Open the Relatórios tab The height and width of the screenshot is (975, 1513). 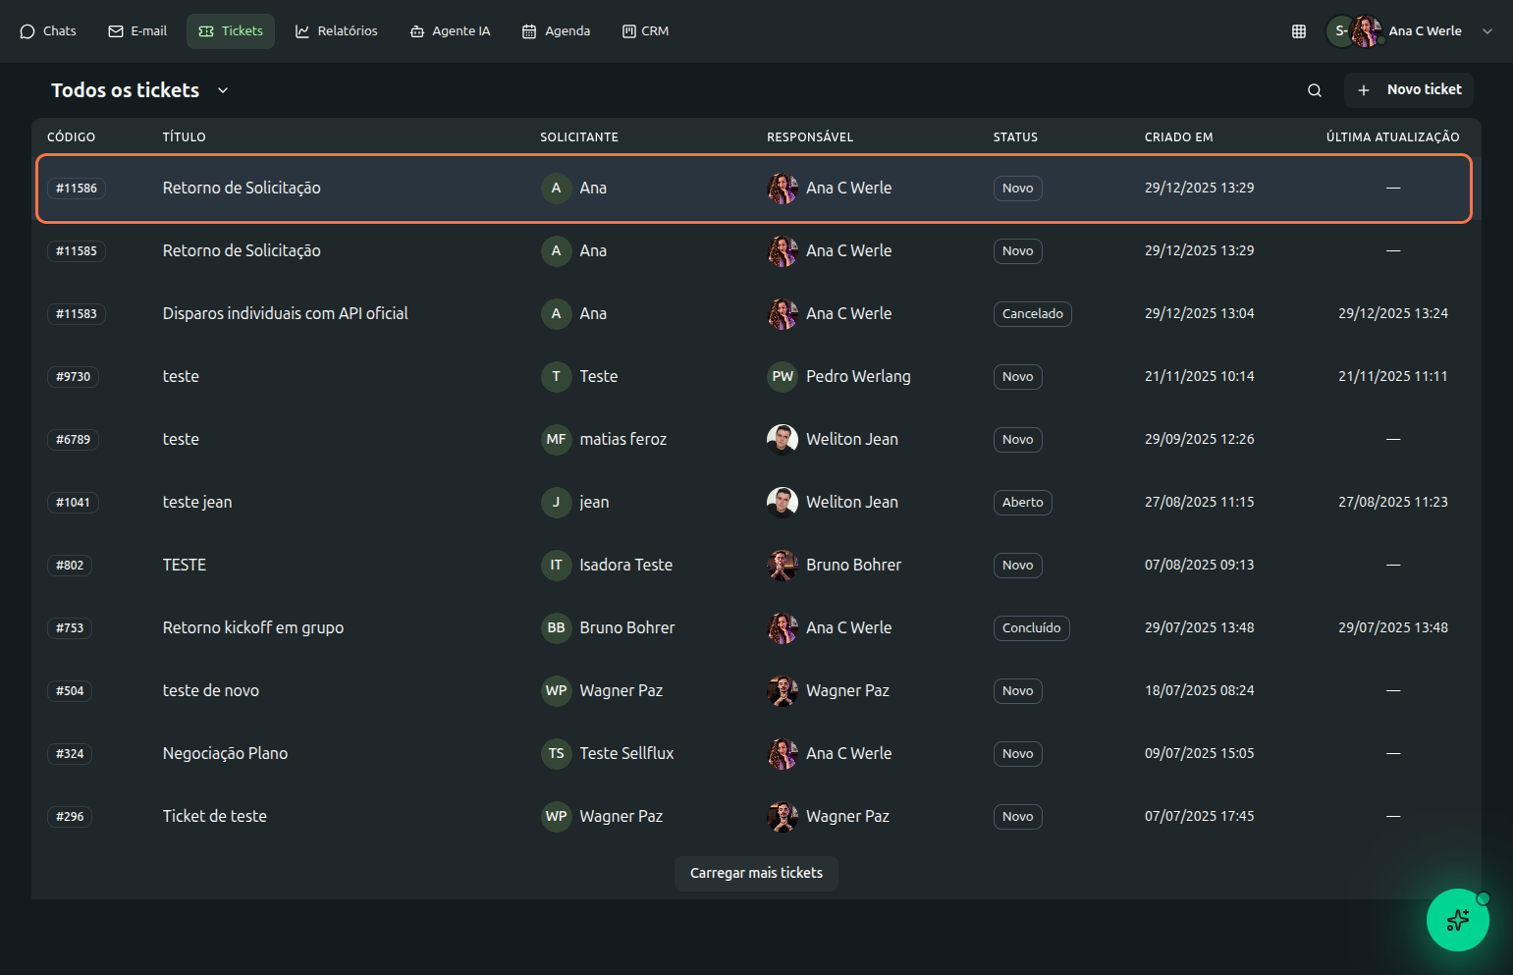coord(337,31)
